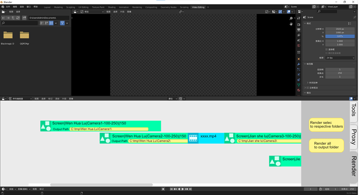The image size is (359, 195).
Task: Enable the render region checkbox
Action: (x=327, y=49)
